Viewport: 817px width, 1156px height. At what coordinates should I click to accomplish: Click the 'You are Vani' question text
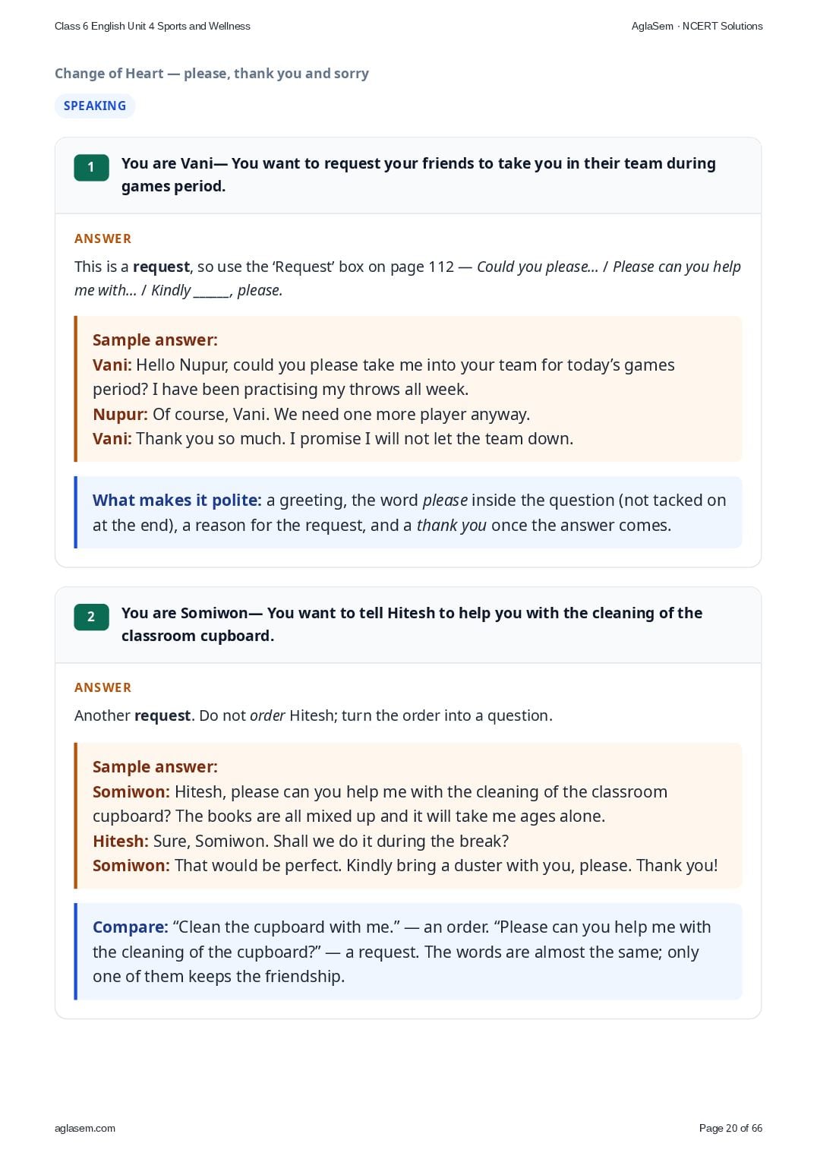pyautogui.click(x=418, y=175)
